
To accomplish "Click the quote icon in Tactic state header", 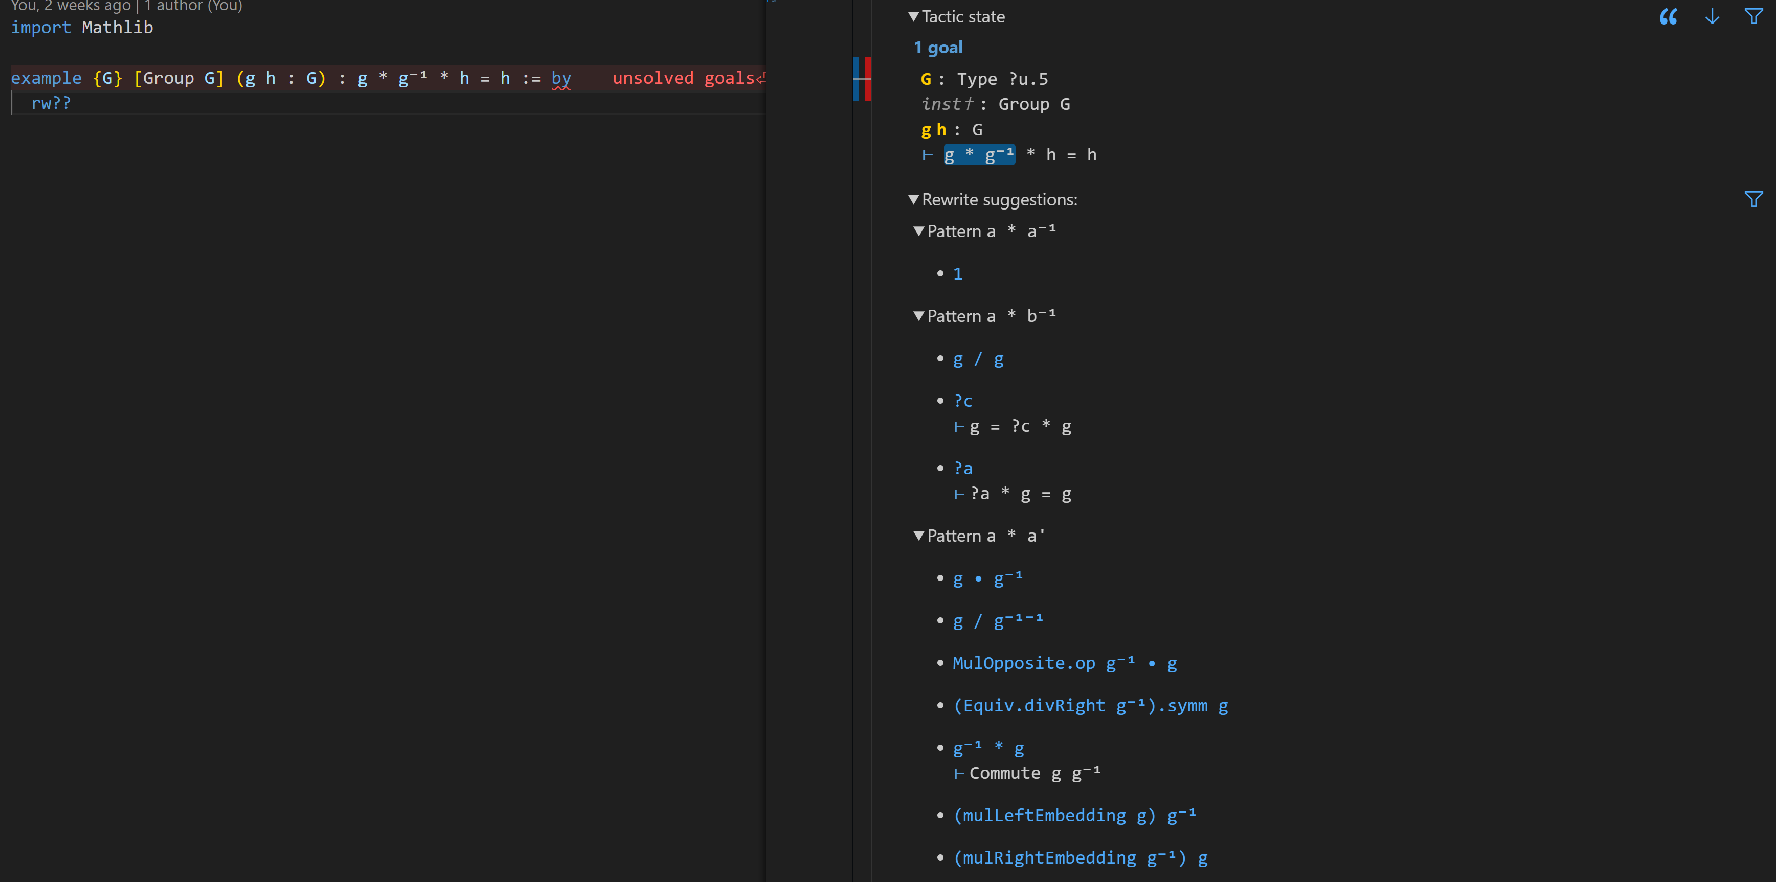I will point(1668,16).
